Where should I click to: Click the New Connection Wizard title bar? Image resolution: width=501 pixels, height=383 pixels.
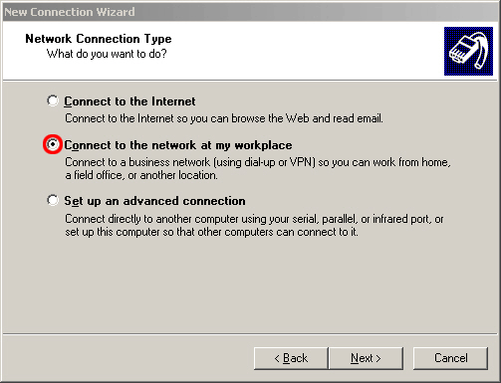coord(250,12)
